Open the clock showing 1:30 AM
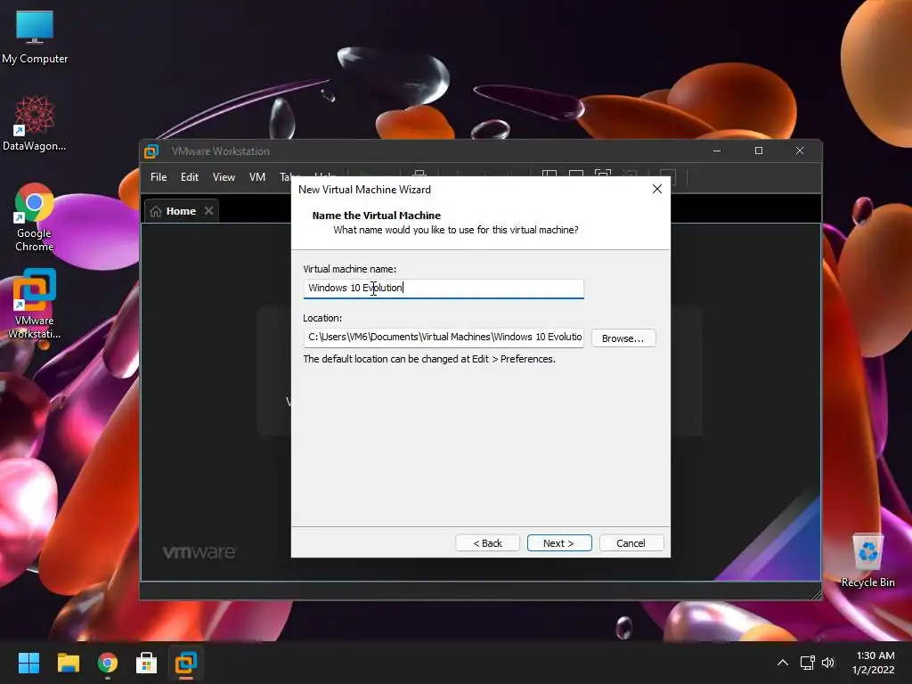This screenshot has width=912, height=684. 875,663
